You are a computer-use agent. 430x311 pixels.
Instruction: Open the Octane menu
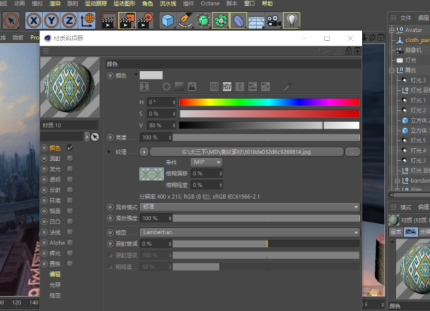tap(210, 4)
